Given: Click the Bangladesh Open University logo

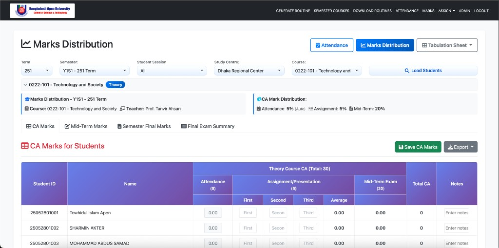Looking at the screenshot, I should point(42,11).
